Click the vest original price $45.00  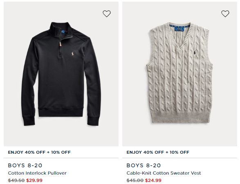click(x=135, y=180)
